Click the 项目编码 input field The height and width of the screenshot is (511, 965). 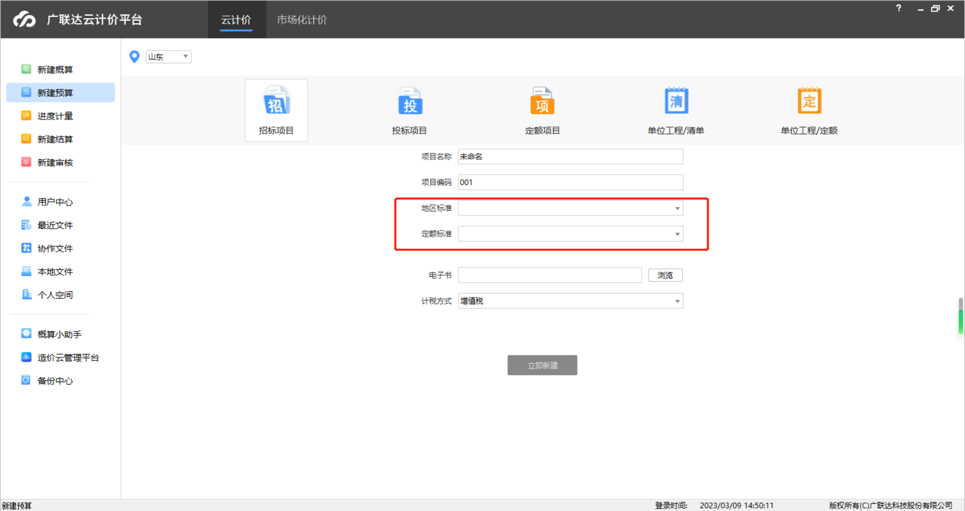point(570,182)
